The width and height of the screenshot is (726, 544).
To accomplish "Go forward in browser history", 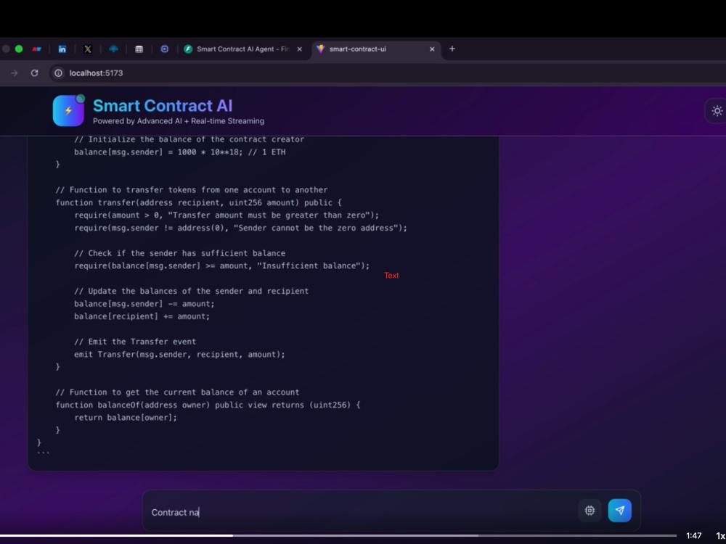I will click(x=15, y=73).
